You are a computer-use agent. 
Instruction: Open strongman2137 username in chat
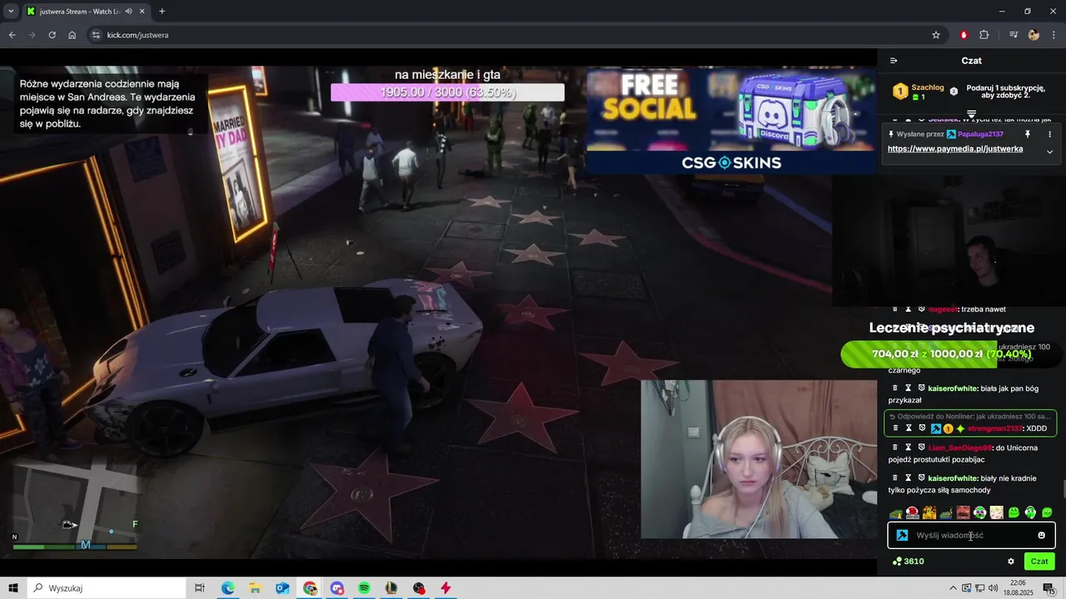click(994, 428)
